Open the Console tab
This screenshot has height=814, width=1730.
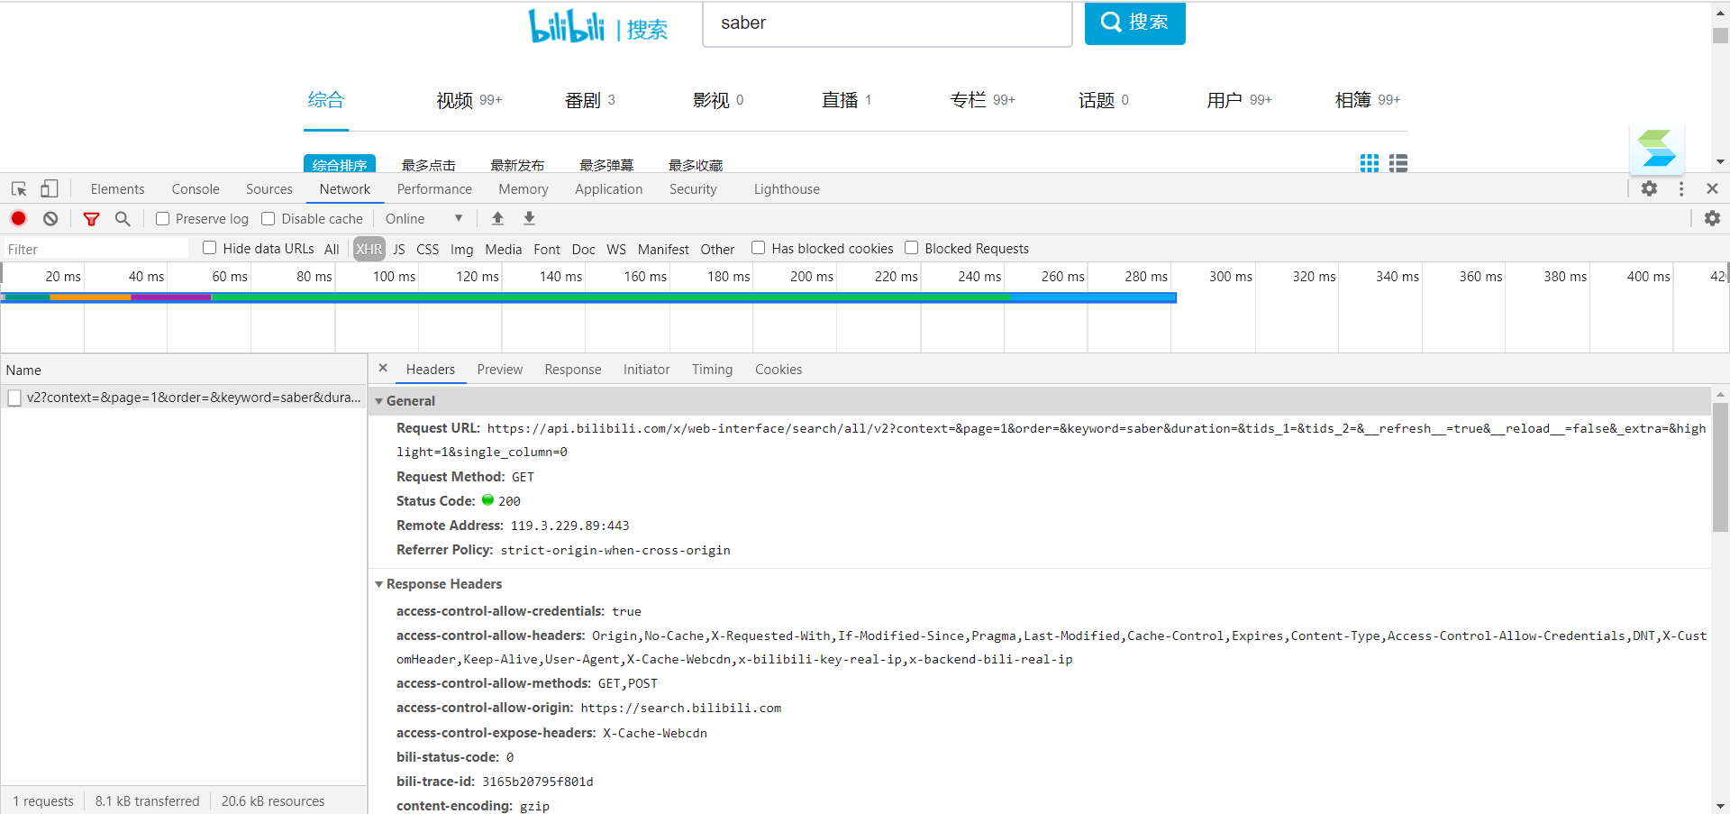[196, 188]
